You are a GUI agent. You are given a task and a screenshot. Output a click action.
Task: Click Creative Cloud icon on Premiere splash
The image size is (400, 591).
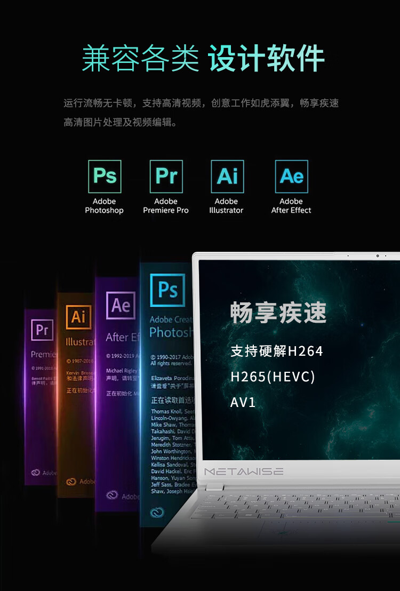pyautogui.click(x=35, y=472)
